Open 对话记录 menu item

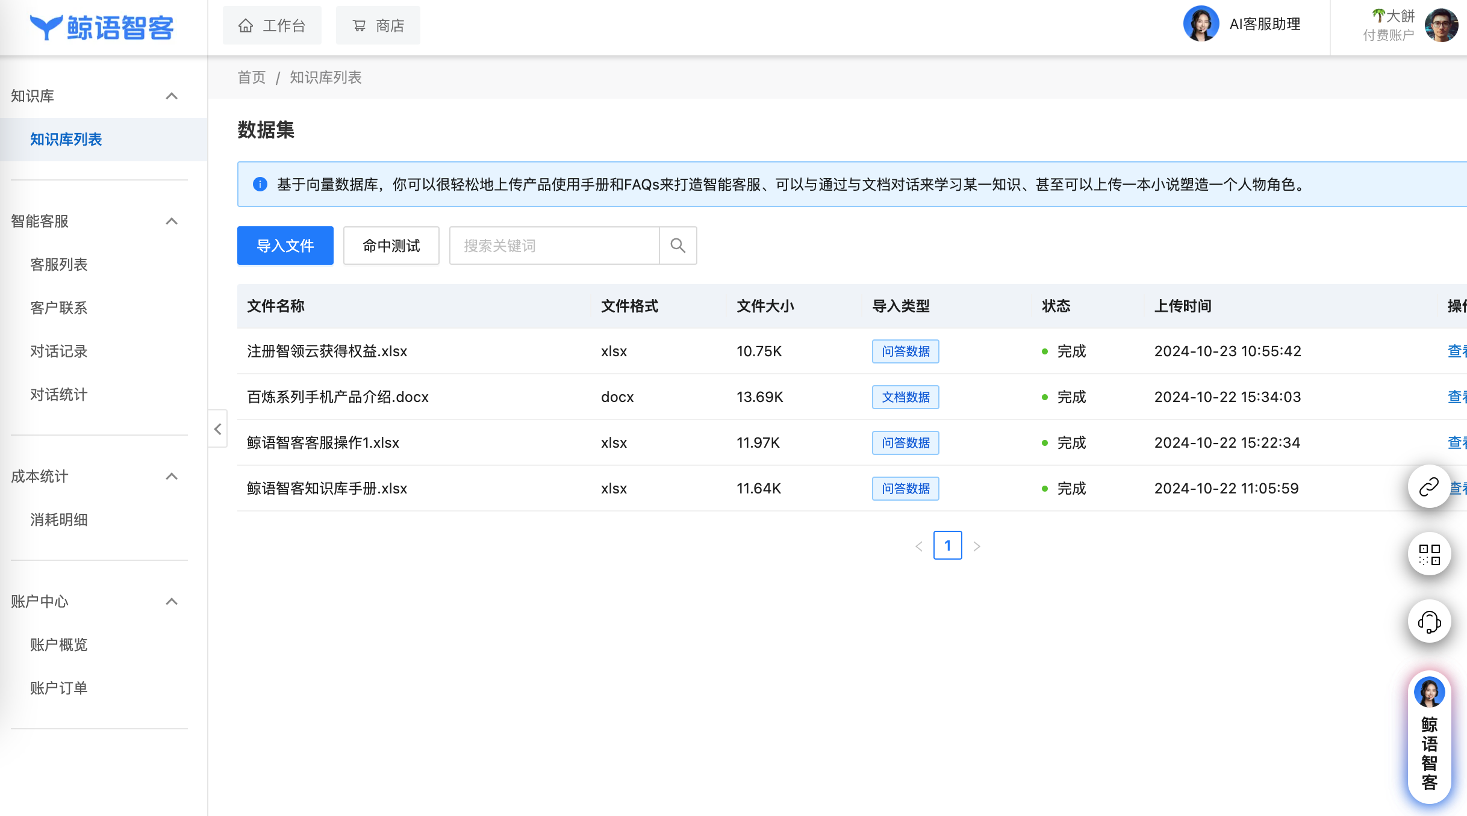coord(59,351)
